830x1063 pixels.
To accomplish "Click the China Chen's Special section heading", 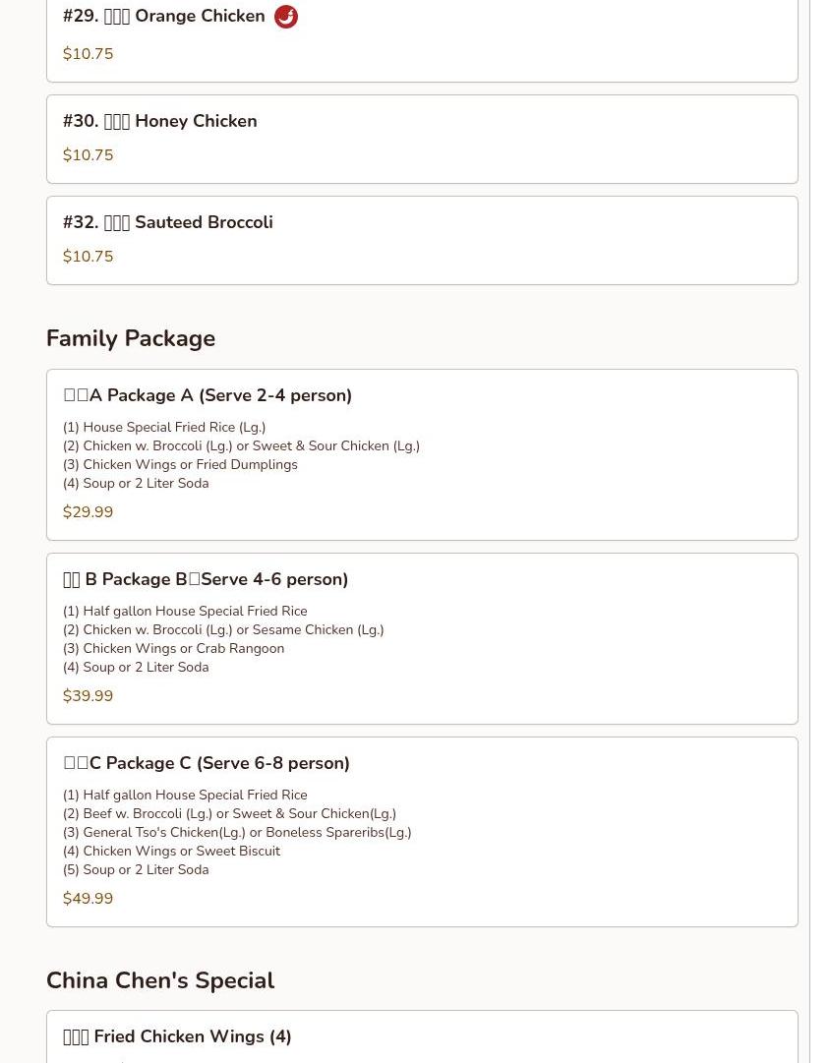I will pyautogui.click(x=160, y=980).
